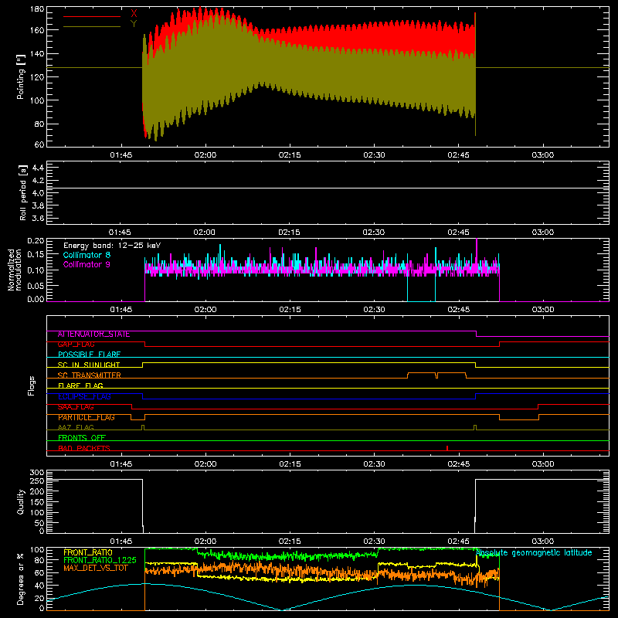This screenshot has height=618, width=618.
Task: Click the green FRONTS_OFF label
Action: point(82,438)
